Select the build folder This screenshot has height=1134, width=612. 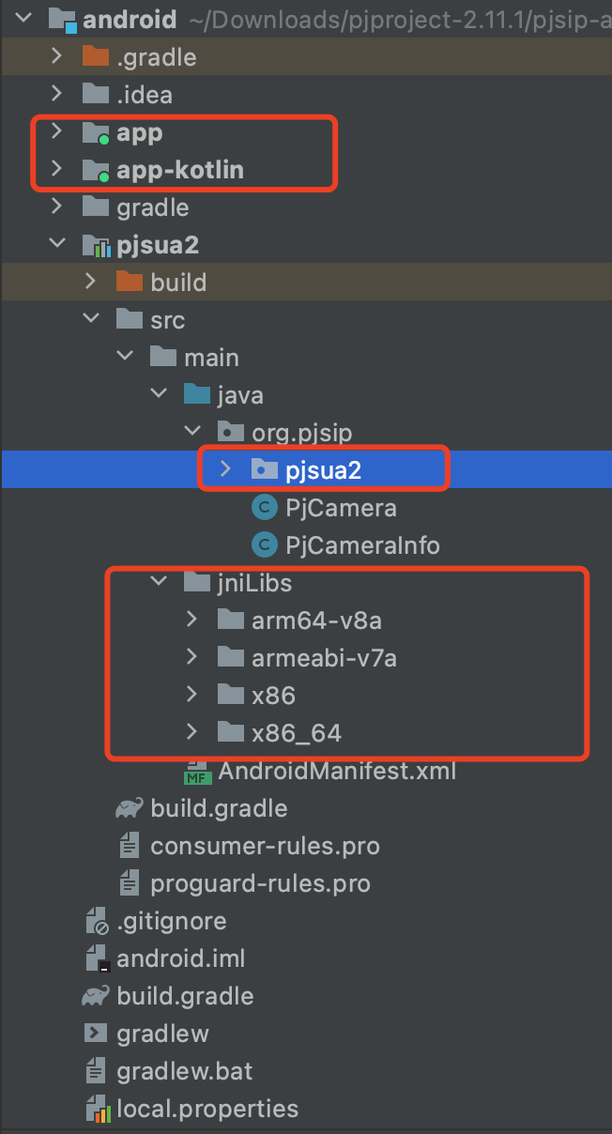click(185, 282)
